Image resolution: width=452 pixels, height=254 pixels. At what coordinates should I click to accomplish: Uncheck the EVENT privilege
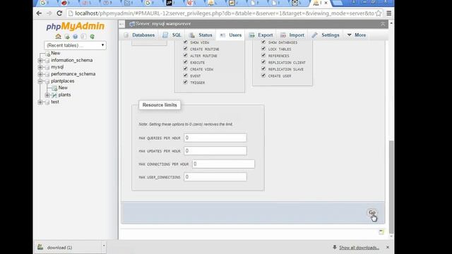pyautogui.click(x=185, y=75)
